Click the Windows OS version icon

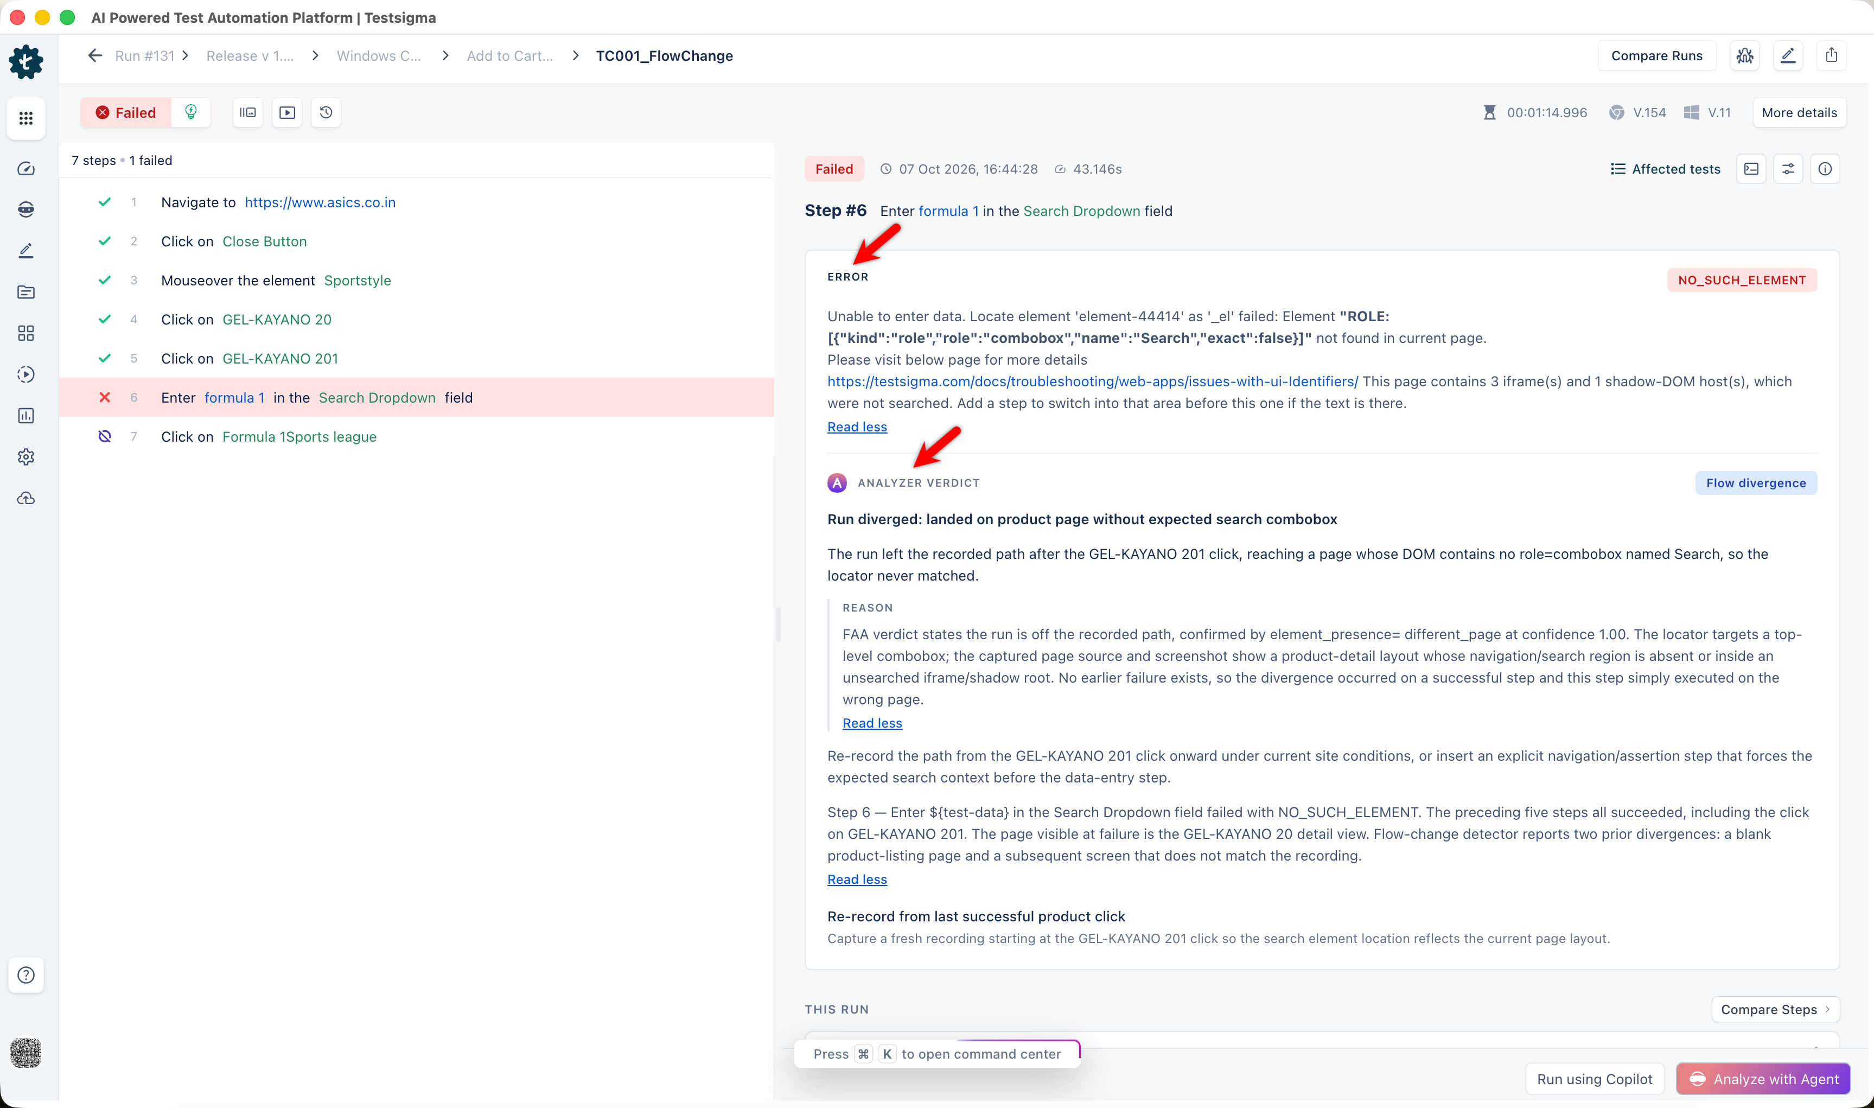[1691, 113]
